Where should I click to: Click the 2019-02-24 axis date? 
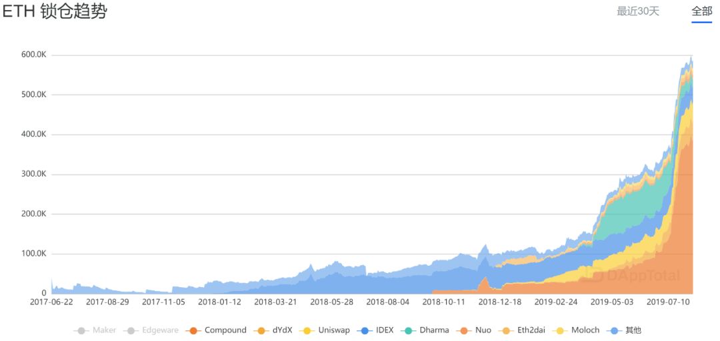[x=555, y=302]
